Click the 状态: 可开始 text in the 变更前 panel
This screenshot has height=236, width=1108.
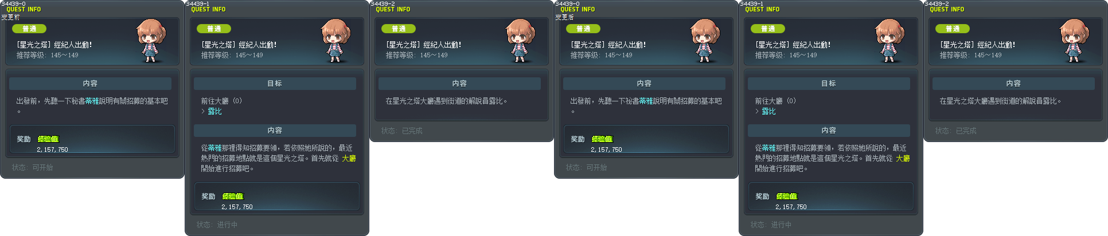[33, 167]
